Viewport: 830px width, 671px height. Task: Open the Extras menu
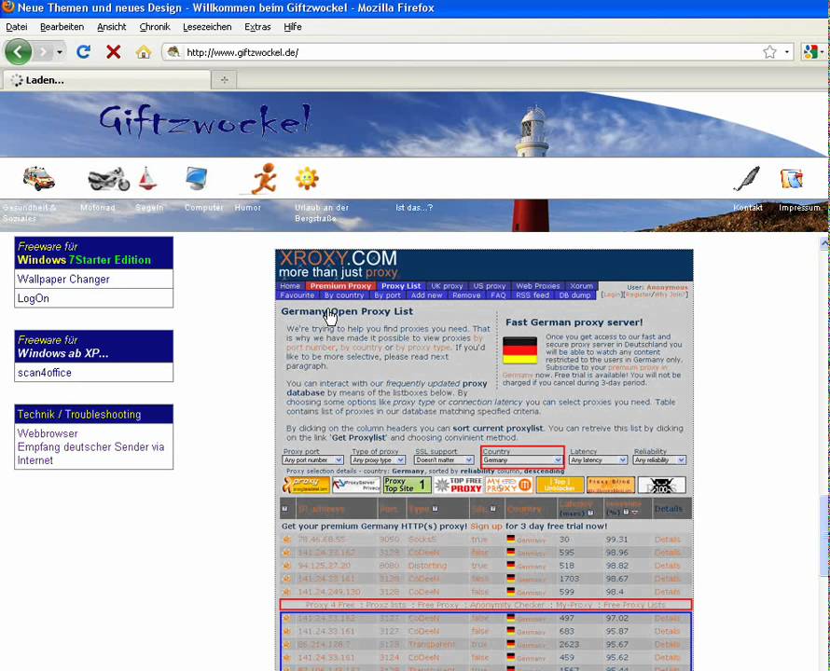257,27
